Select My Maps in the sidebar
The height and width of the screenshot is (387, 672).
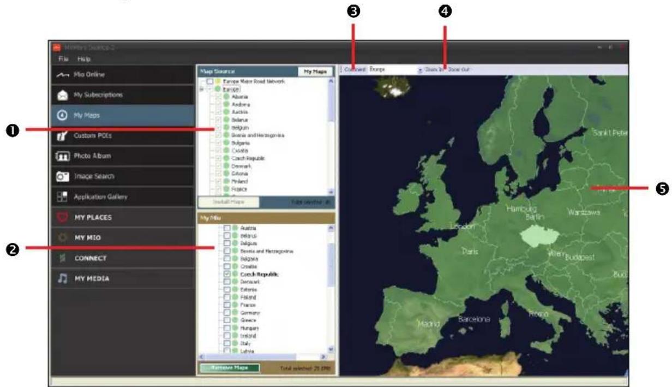[123, 115]
